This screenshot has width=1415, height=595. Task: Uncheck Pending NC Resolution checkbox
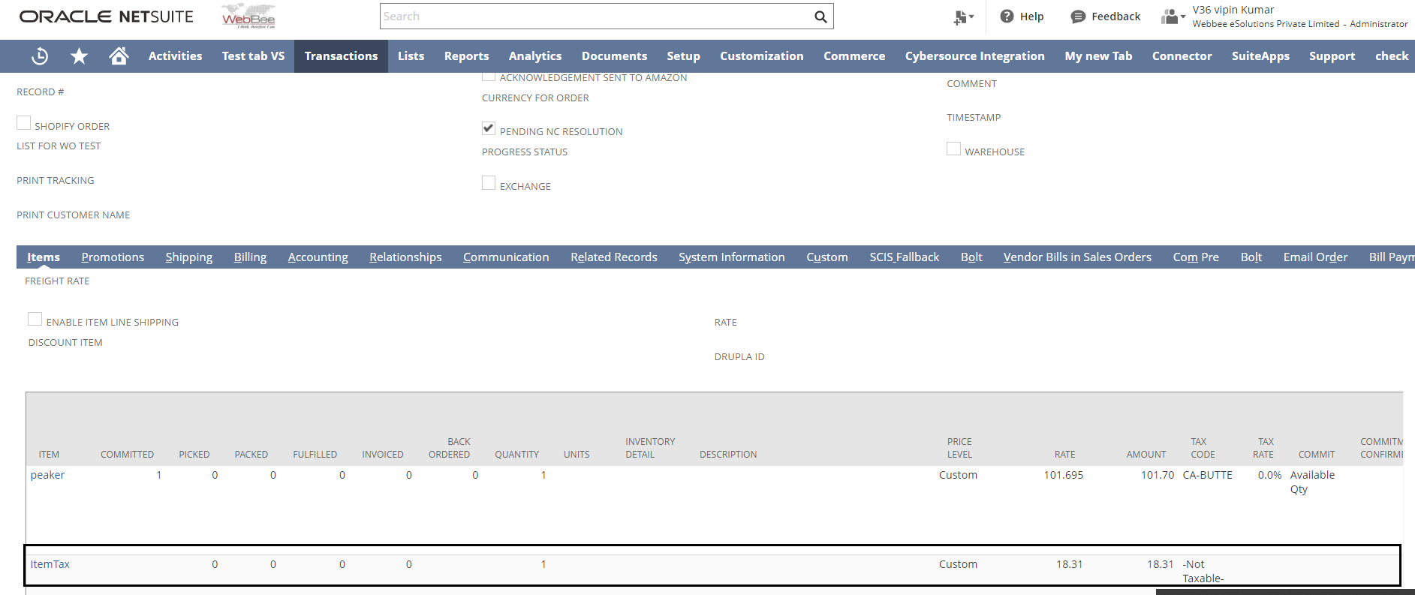(x=489, y=128)
